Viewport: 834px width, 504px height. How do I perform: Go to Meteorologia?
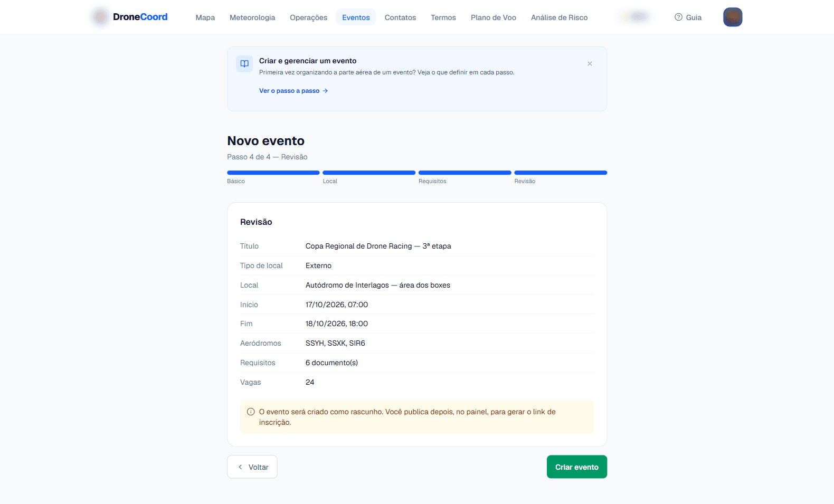pyautogui.click(x=252, y=17)
